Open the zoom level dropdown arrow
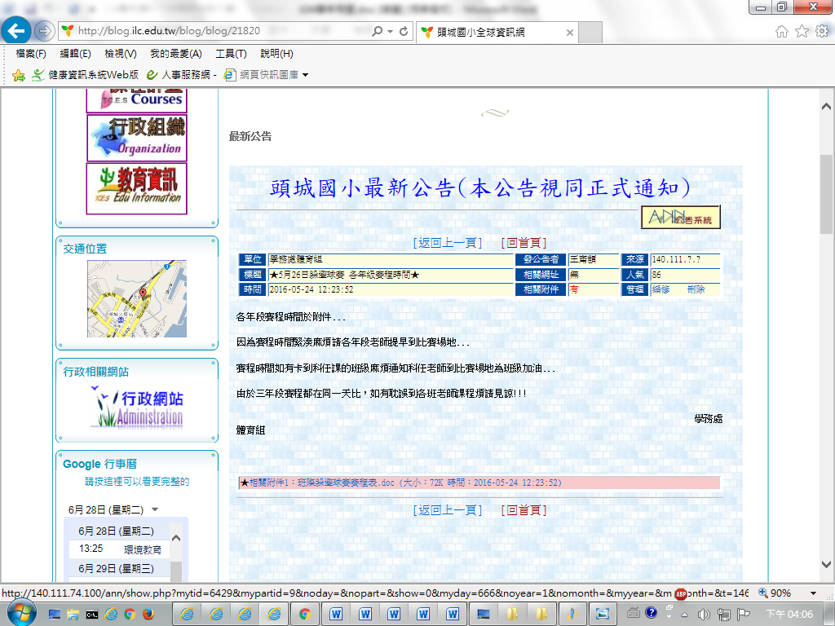Screen dimensions: 835x626 [x=813, y=593]
